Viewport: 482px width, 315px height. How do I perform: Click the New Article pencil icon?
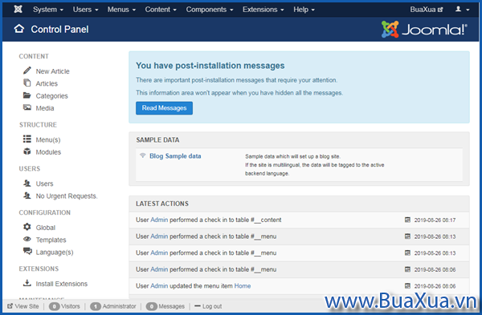(x=27, y=71)
